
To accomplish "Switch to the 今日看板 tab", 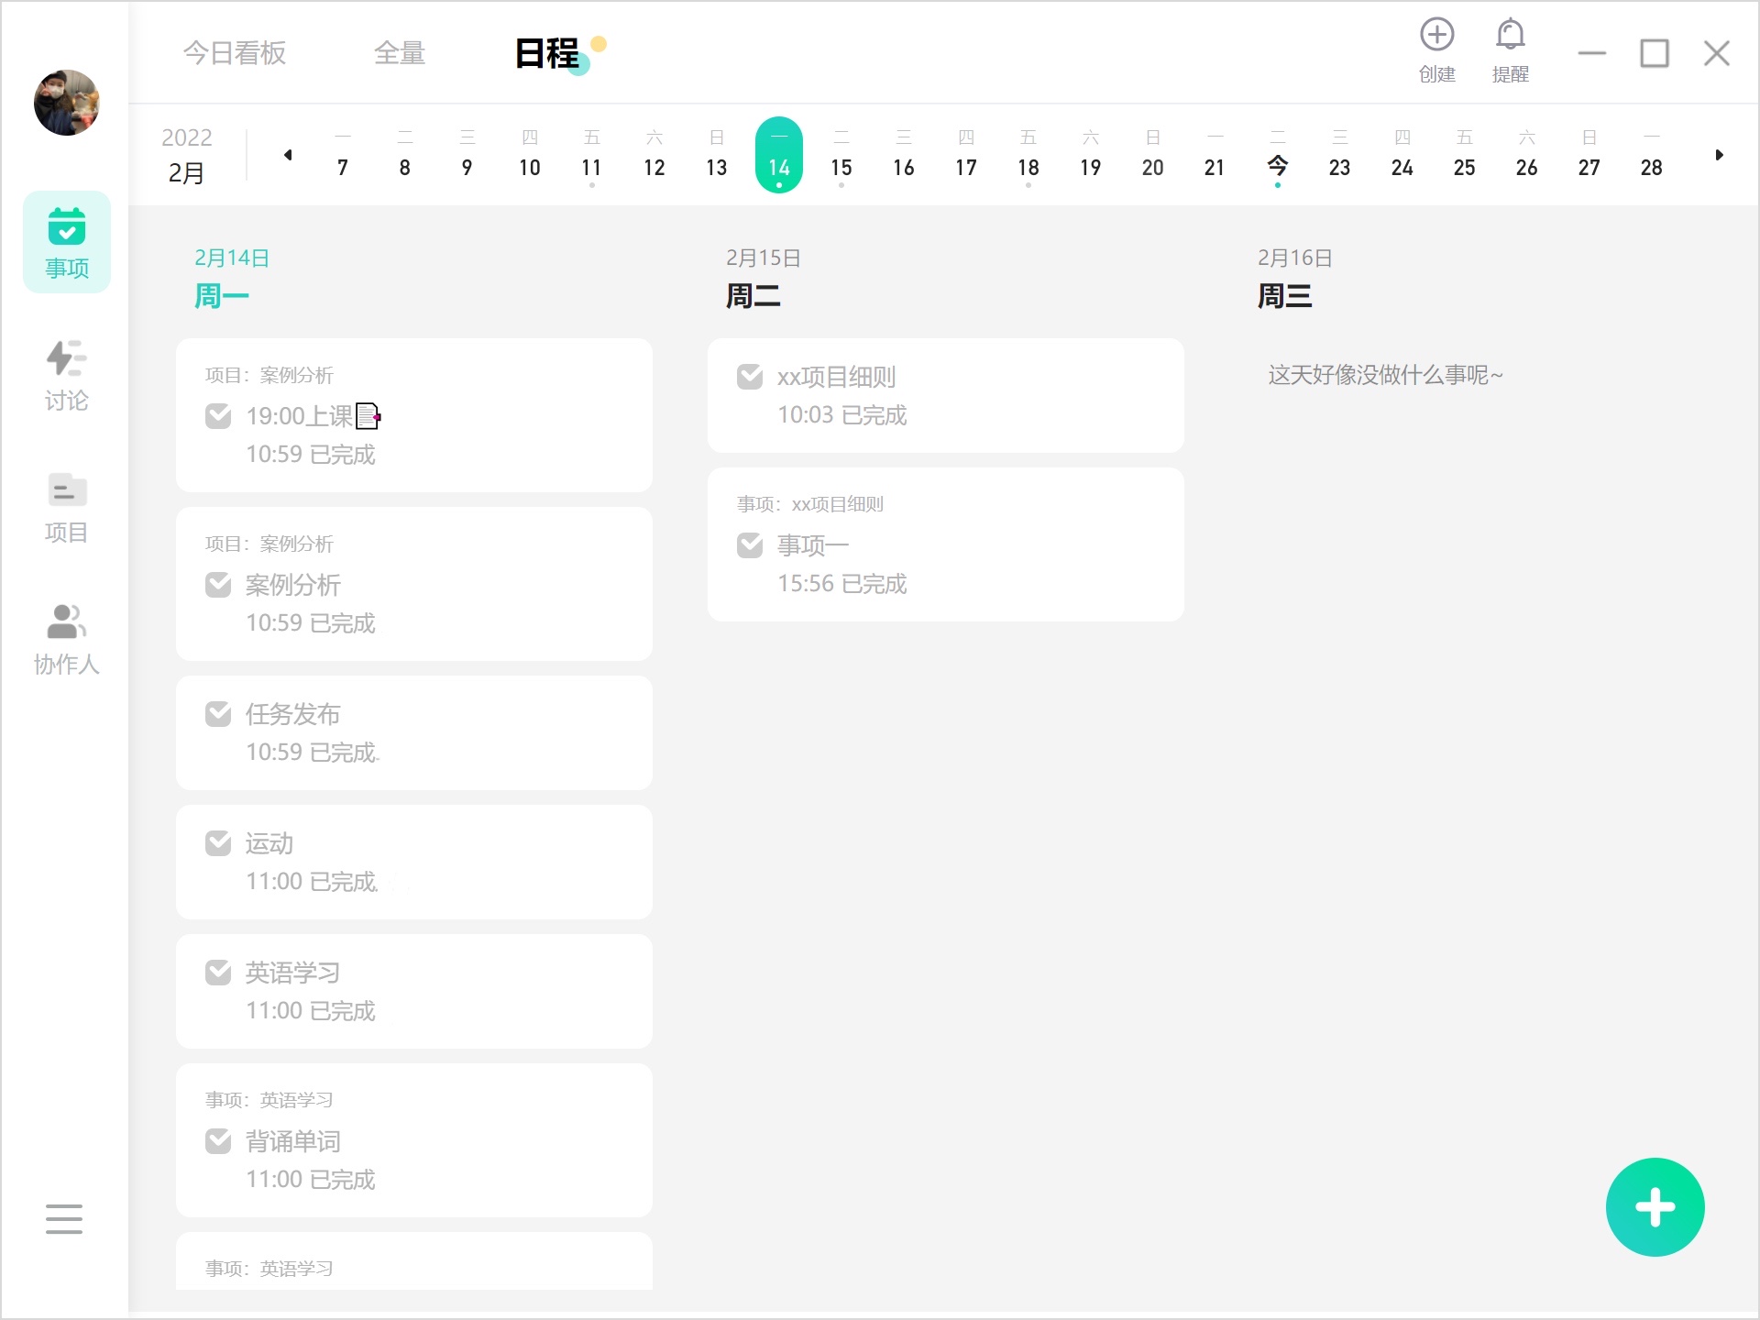I will [235, 53].
